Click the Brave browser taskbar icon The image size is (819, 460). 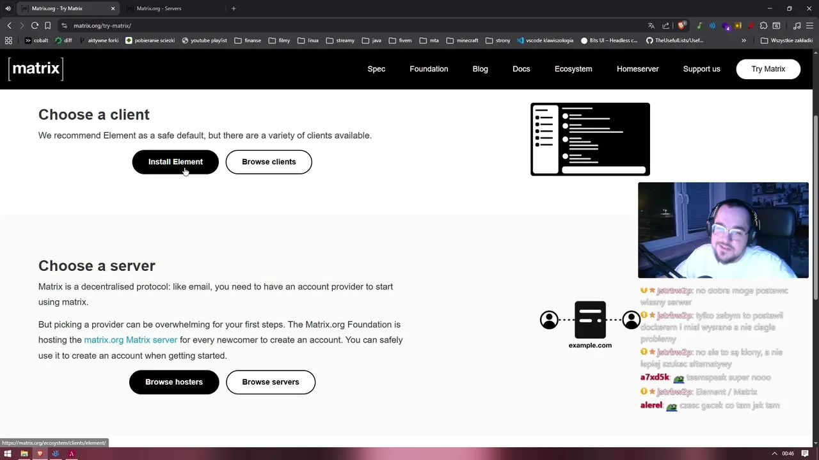point(40,454)
